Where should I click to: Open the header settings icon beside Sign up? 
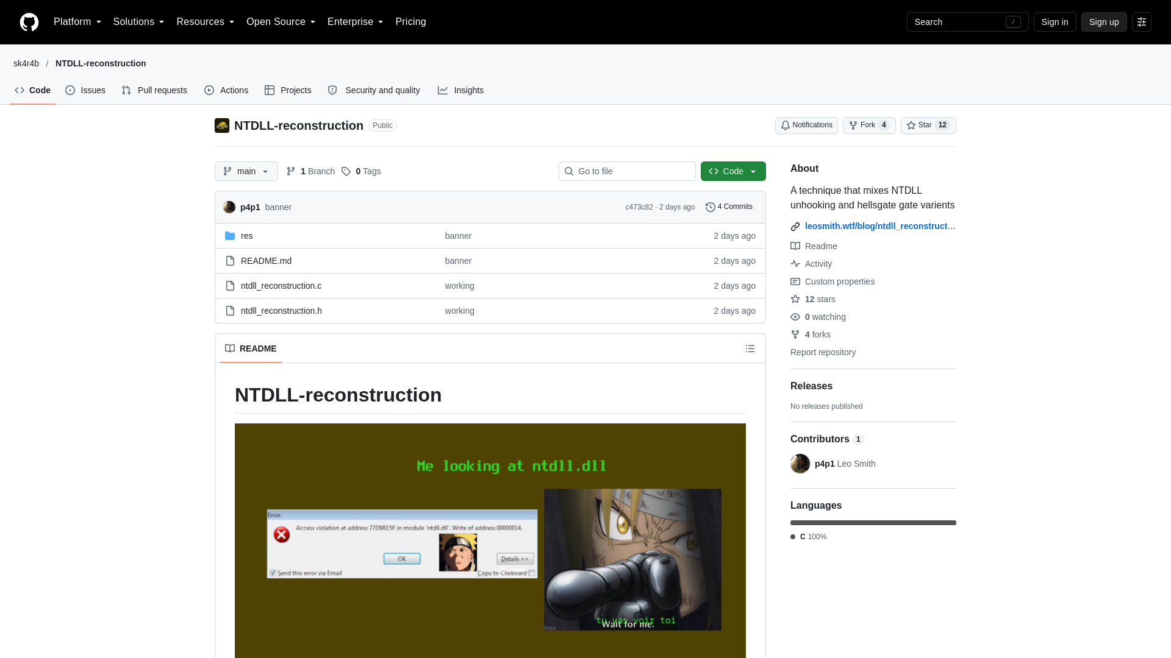click(1142, 22)
